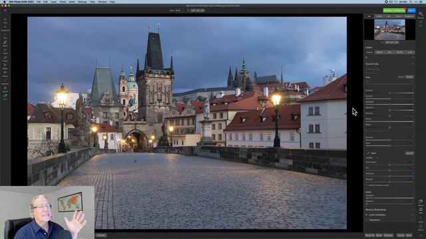Open the Browse module
Screen dimensions: 426x239
[x=421, y=15]
